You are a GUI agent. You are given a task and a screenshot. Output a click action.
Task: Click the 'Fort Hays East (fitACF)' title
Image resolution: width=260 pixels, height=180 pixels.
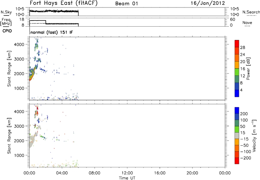(64, 3)
